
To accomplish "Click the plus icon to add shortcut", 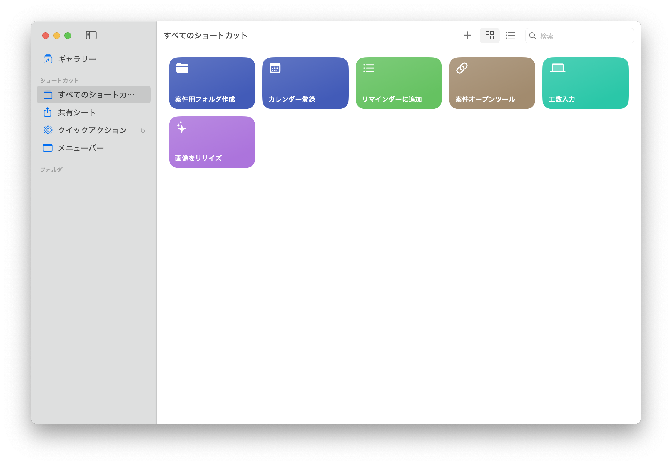I will pyautogui.click(x=467, y=35).
